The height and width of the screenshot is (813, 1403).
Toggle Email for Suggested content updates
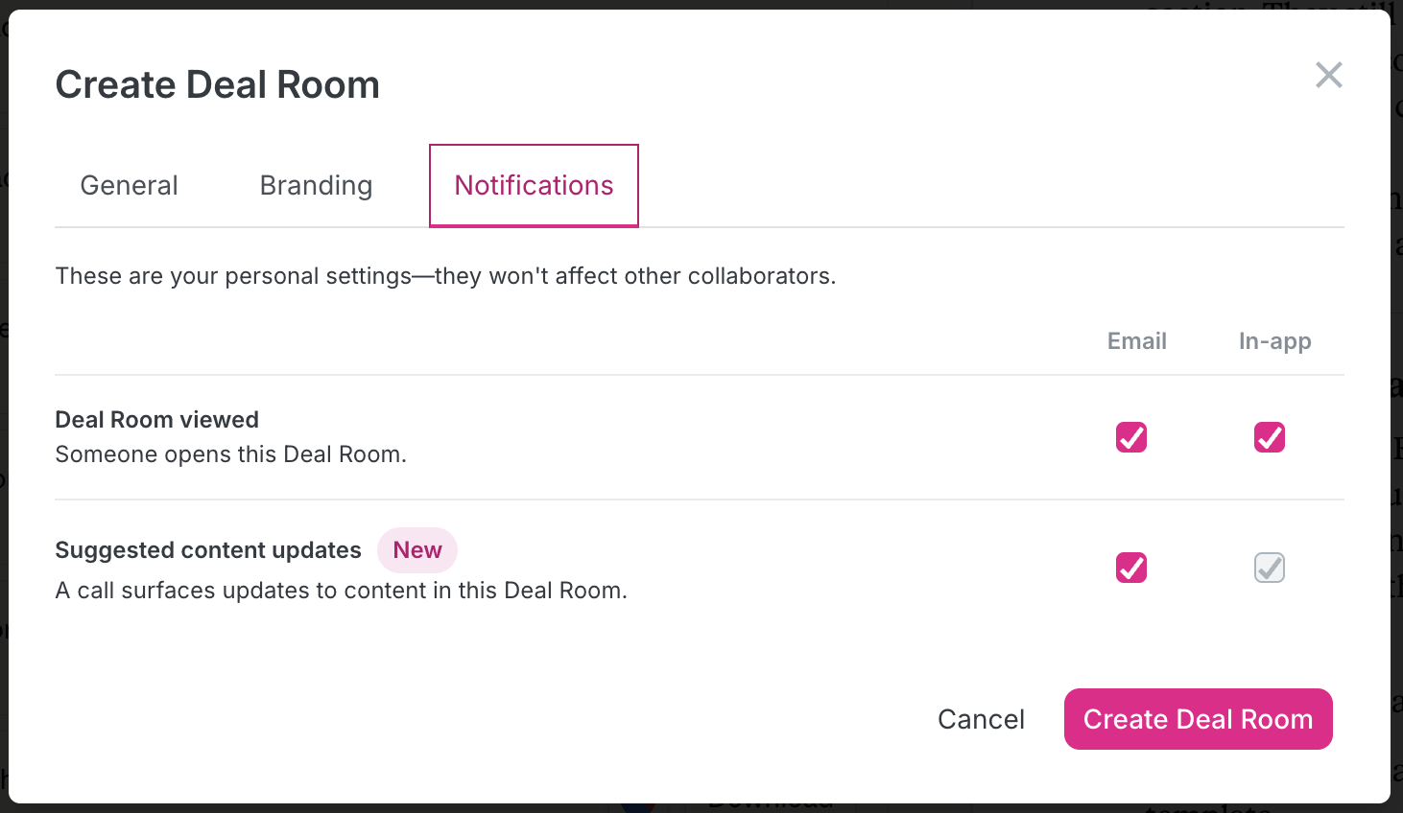pyautogui.click(x=1131, y=568)
